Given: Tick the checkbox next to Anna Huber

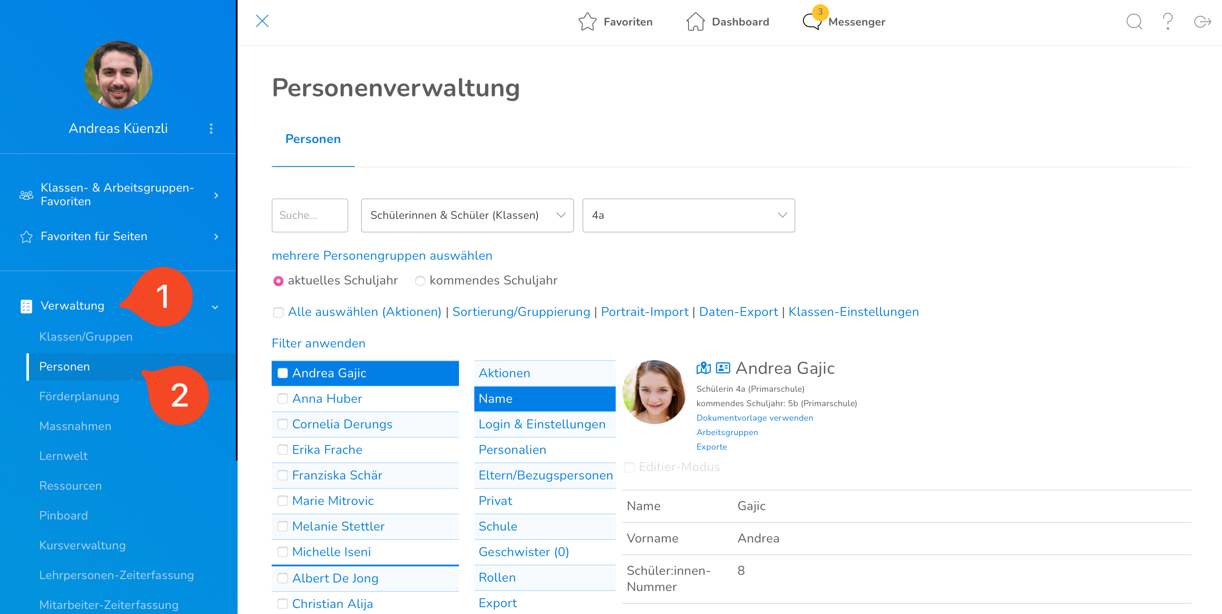Looking at the screenshot, I should point(283,399).
